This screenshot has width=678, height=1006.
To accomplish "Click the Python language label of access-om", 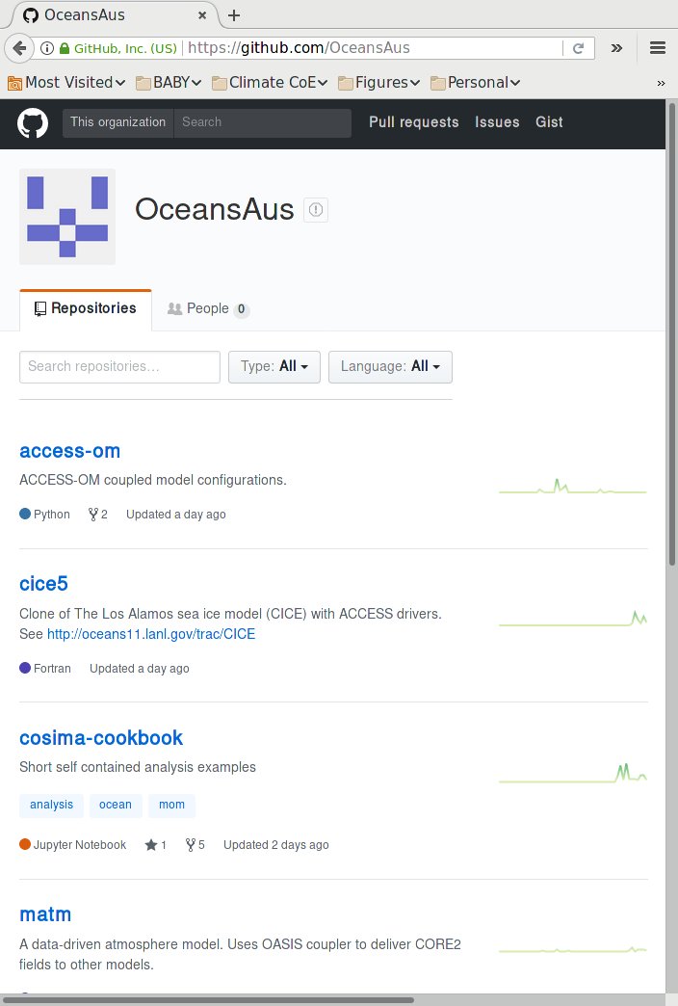I will tap(45, 514).
